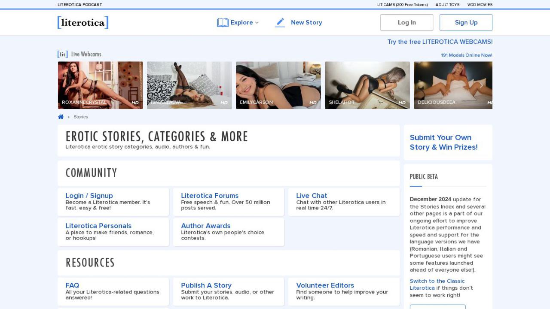Click the next arrow on webcam carousel
Image resolution: width=550 pixels, height=309 pixels.
(x=482, y=85)
